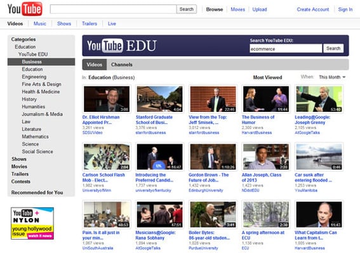
Task: Select Science category
Action: (30, 144)
